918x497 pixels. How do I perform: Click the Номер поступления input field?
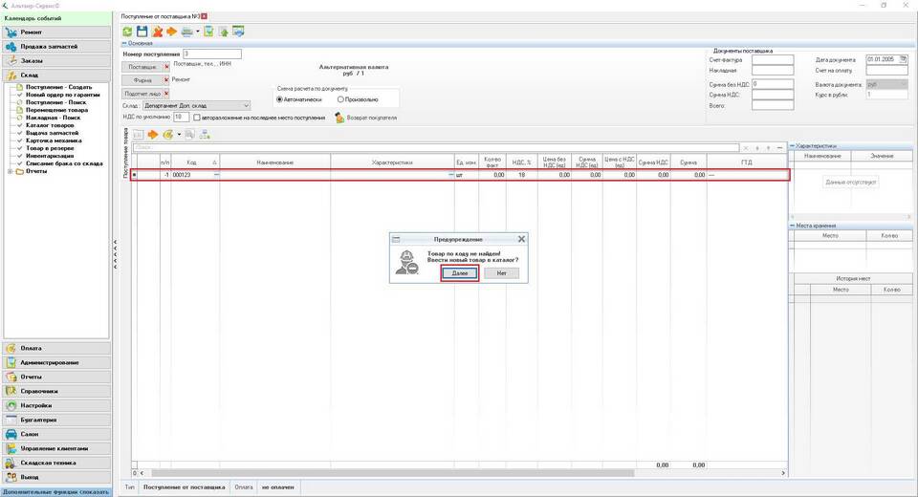211,54
